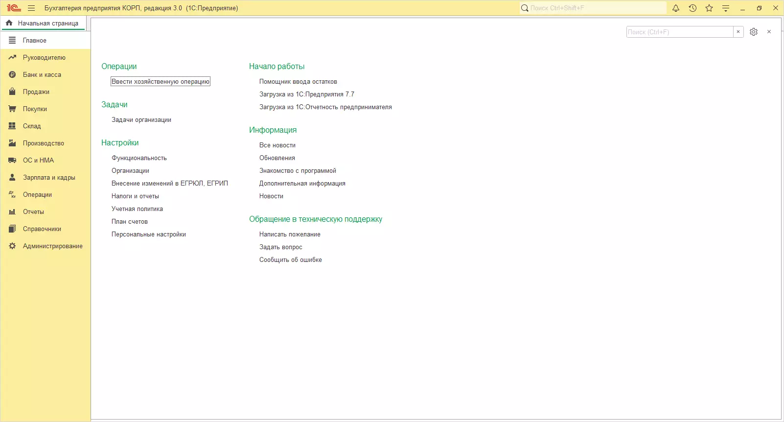Viewport: 784px width, 422px height.
Task: Click the Операции Дт/Кт icon
Action: tap(12, 194)
